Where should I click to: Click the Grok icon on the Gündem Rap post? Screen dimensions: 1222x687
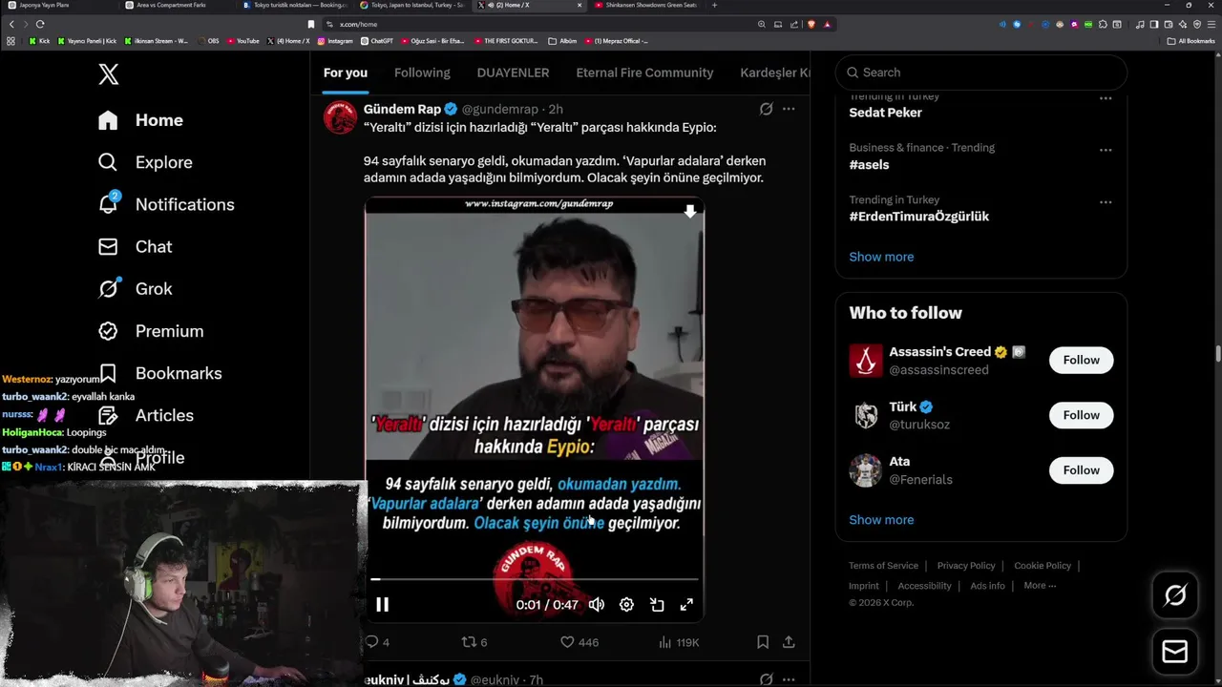click(766, 109)
